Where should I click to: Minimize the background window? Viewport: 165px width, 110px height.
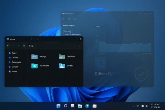[x=140, y=13]
